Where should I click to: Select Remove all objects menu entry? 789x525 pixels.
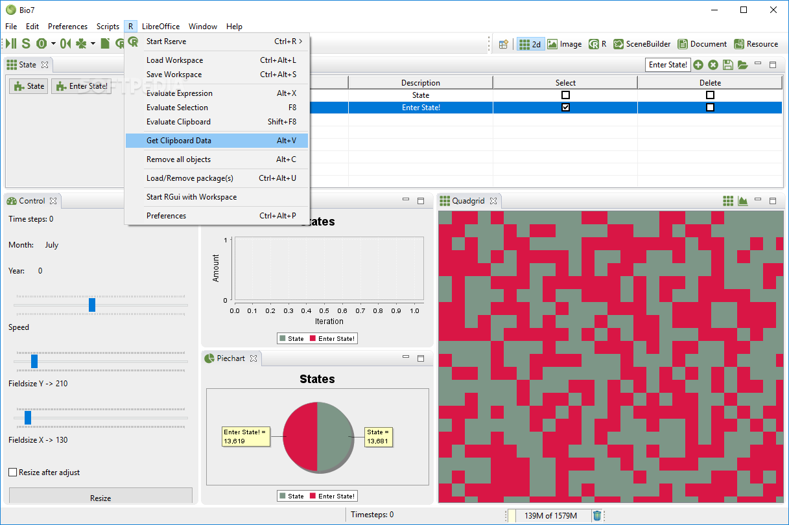[x=217, y=159]
